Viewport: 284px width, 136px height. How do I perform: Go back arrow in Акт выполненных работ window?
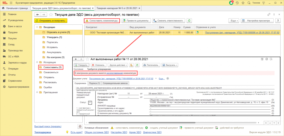(76, 59)
